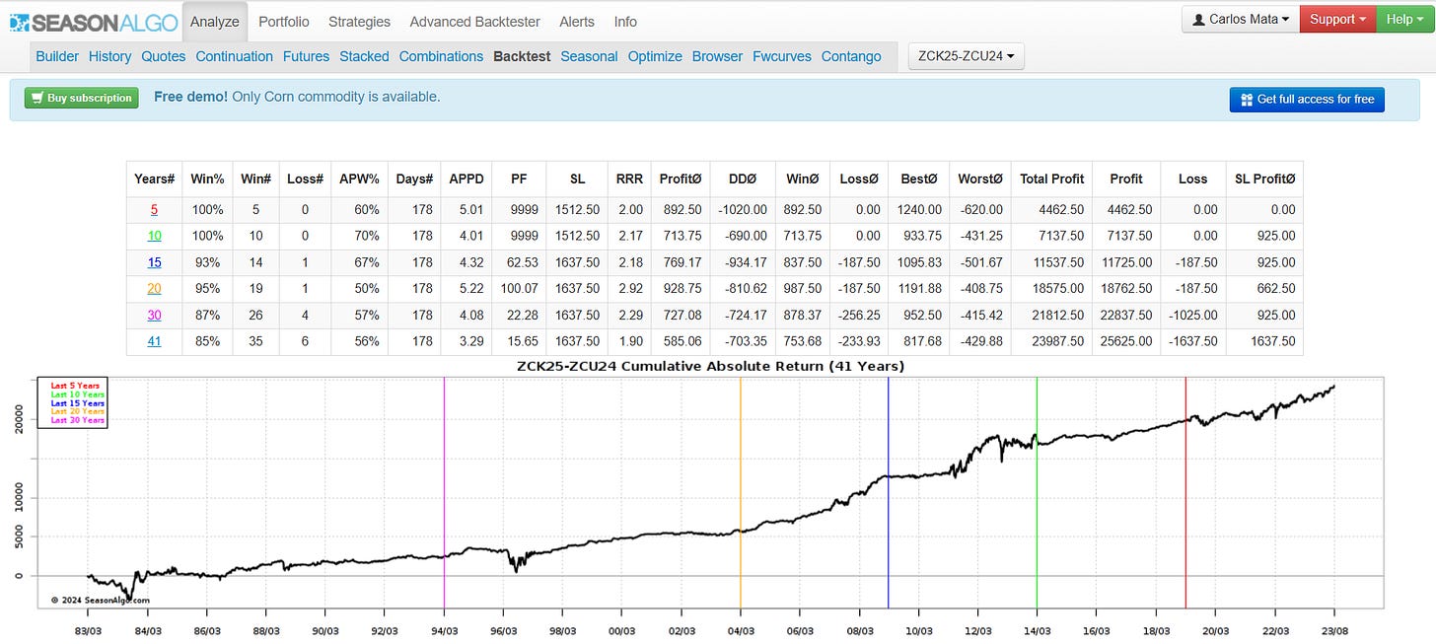The height and width of the screenshot is (644, 1436).
Task: Open the History submenu link
Action: [109, 56]
